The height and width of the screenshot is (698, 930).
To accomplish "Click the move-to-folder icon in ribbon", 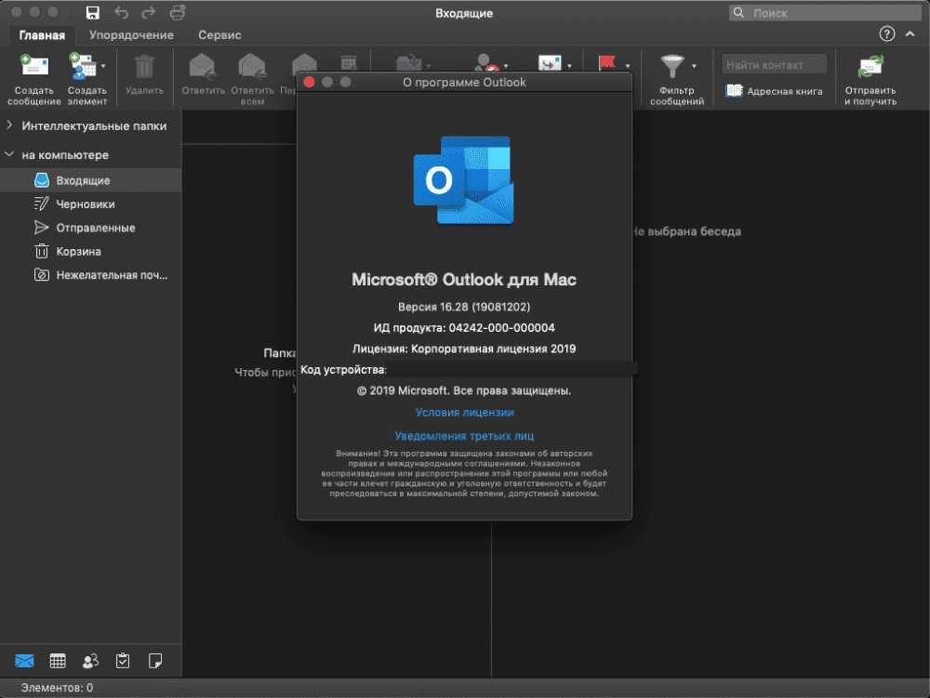I will 408,63.
